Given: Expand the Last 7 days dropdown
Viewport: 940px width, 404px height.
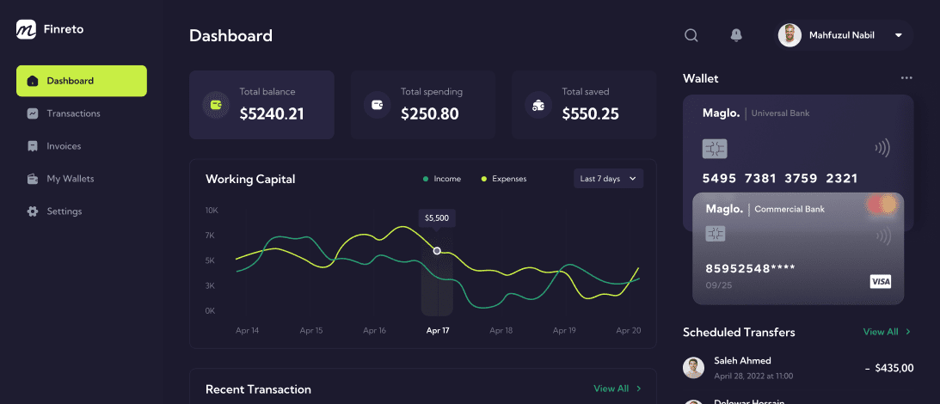Looking at the screenshot, I should [x=609, y=179].
